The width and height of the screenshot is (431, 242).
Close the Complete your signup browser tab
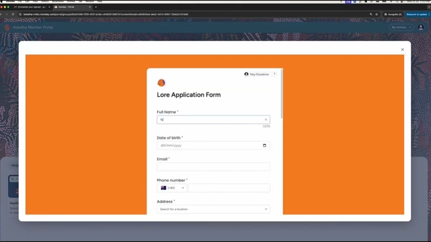49,7
